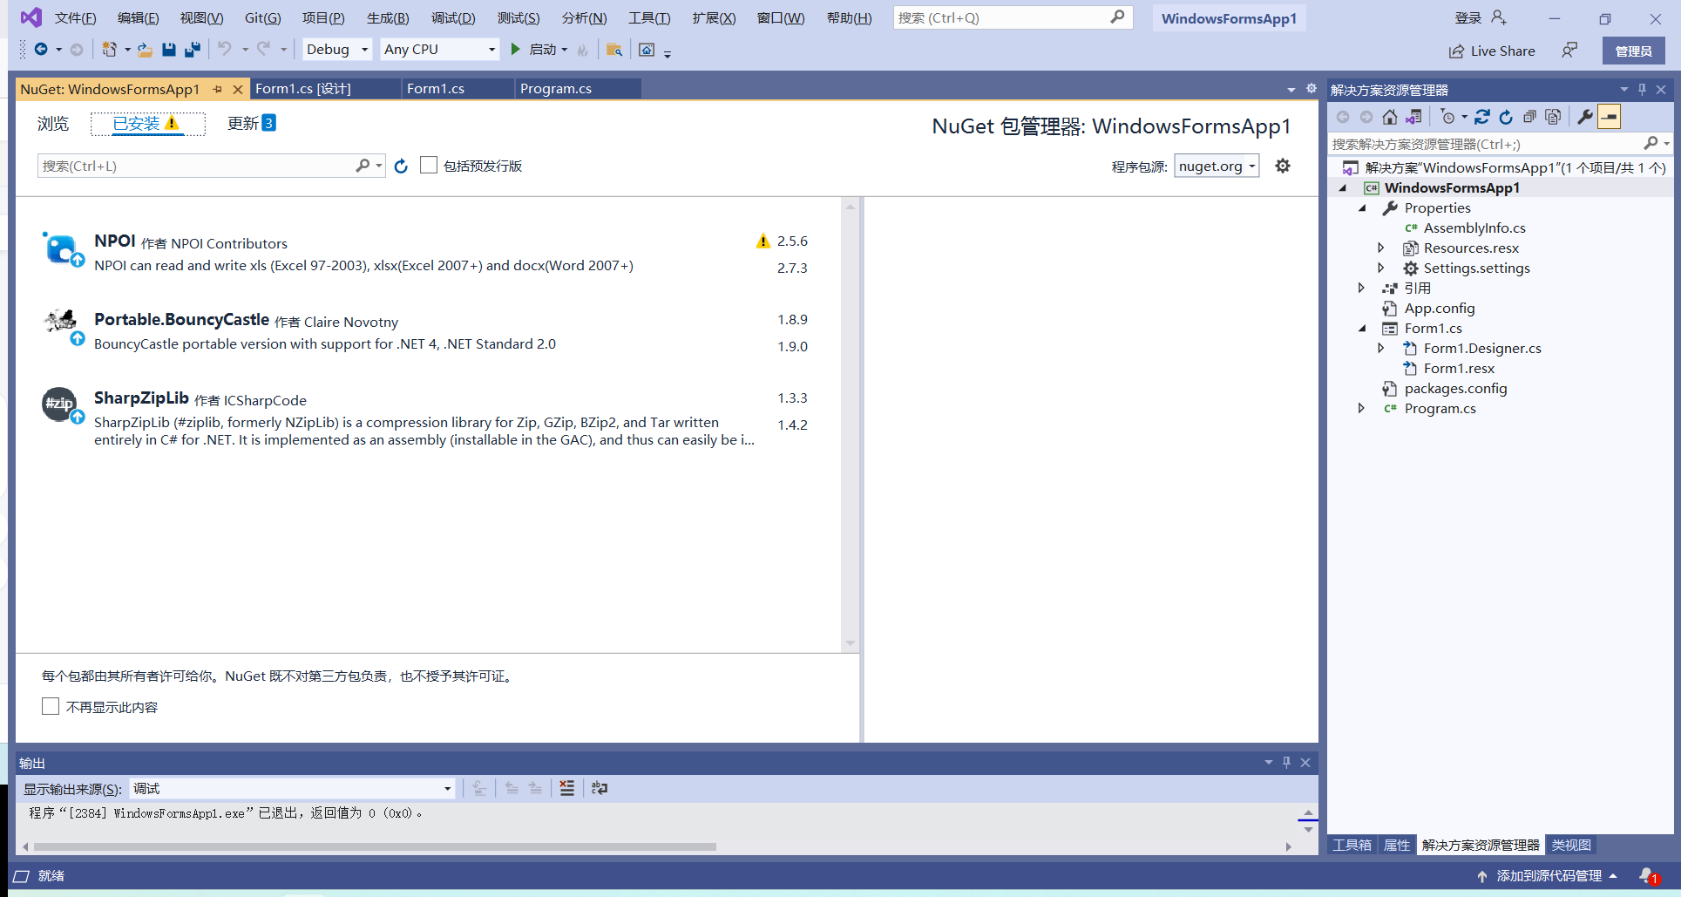Collapse the Form1.cs tree node
Screen dimensions: 1681x897
[1362, 328]
